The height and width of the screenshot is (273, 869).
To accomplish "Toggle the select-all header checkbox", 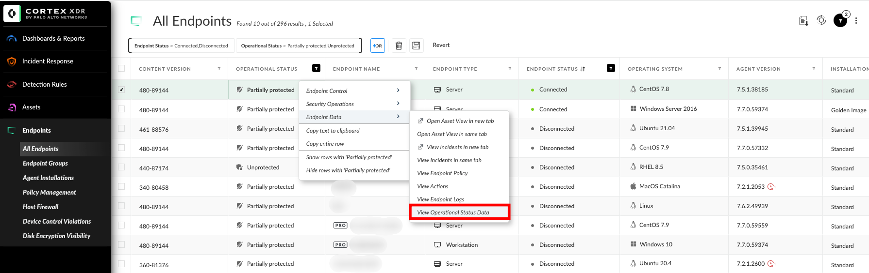I will (121, 69).
